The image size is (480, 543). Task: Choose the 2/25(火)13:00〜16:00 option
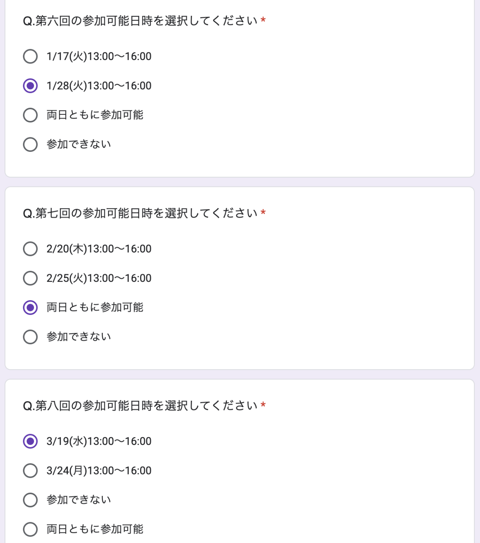coord(30,278)
